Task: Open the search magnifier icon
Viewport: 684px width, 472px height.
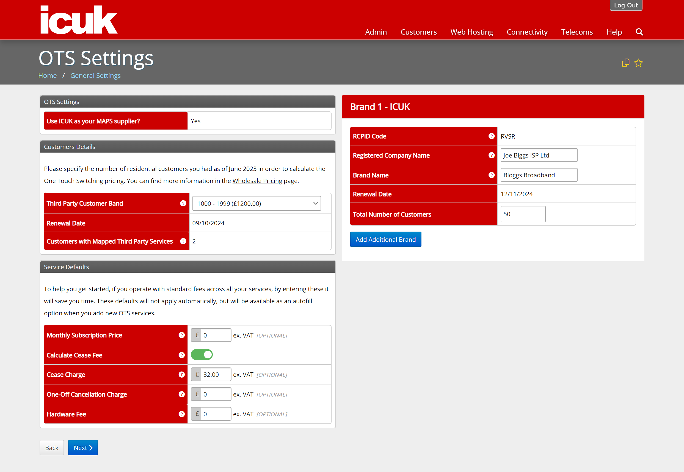Action: pos(639,32)
